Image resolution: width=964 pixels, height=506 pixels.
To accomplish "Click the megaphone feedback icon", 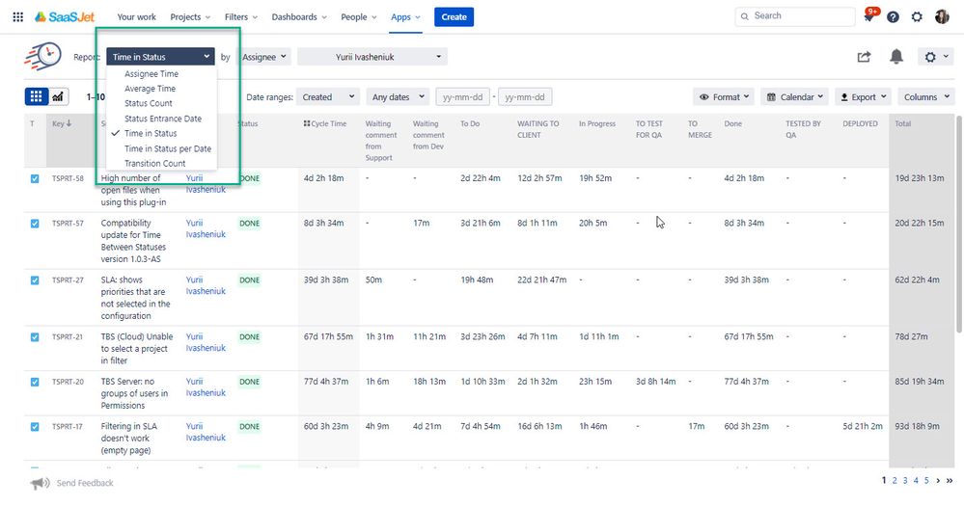I will pyautogui.click(x=40, y=483).
